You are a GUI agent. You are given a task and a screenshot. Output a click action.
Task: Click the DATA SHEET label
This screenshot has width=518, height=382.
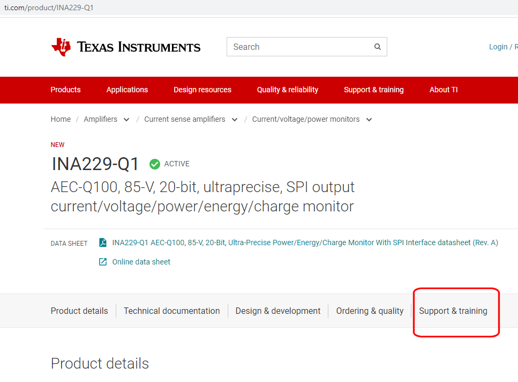pos(69,244)
